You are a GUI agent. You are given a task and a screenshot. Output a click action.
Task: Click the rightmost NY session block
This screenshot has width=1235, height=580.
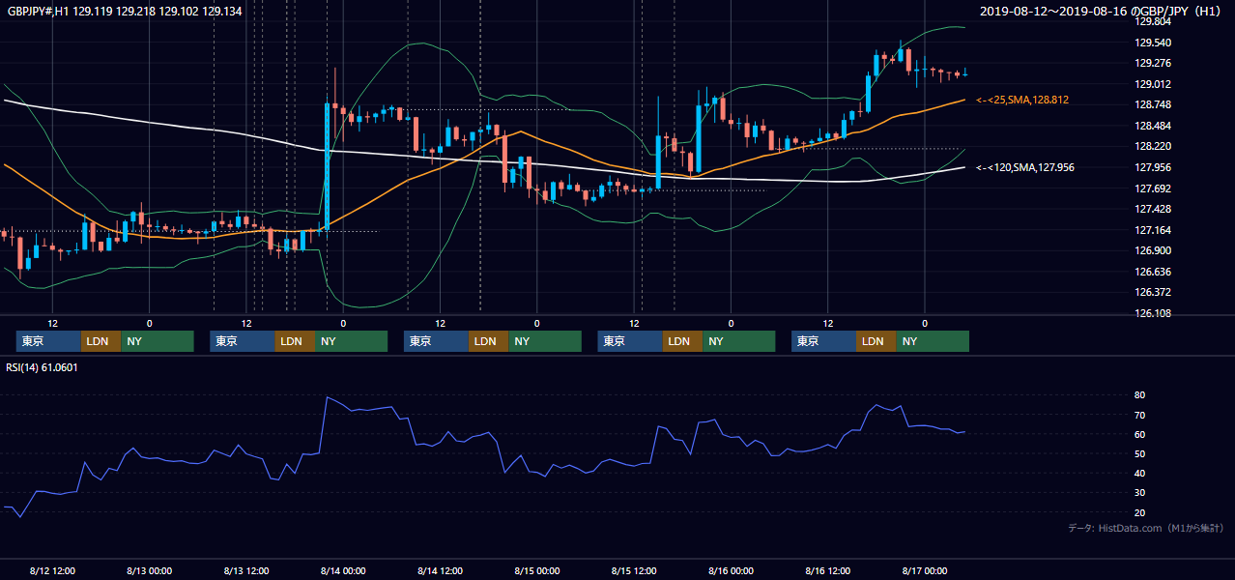[933, 341]
